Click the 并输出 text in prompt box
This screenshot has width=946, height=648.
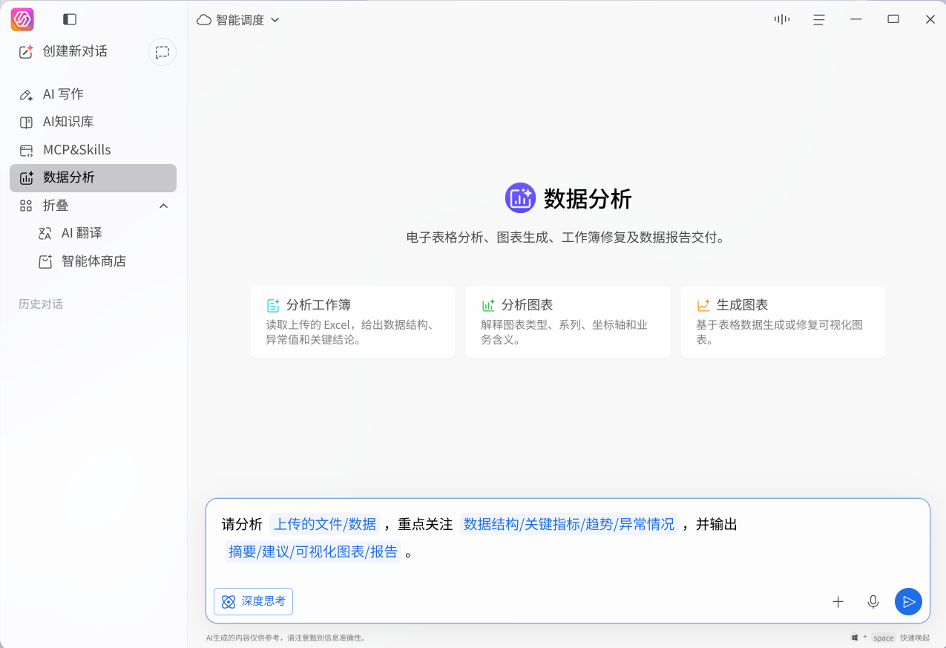(716, 524)
